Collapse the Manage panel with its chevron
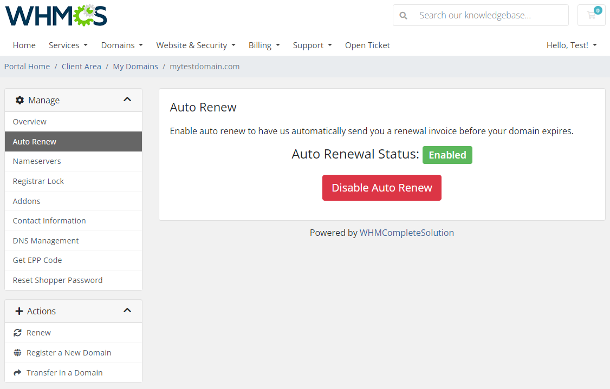This screenshot has width=610, height=389. click(127, 100)
